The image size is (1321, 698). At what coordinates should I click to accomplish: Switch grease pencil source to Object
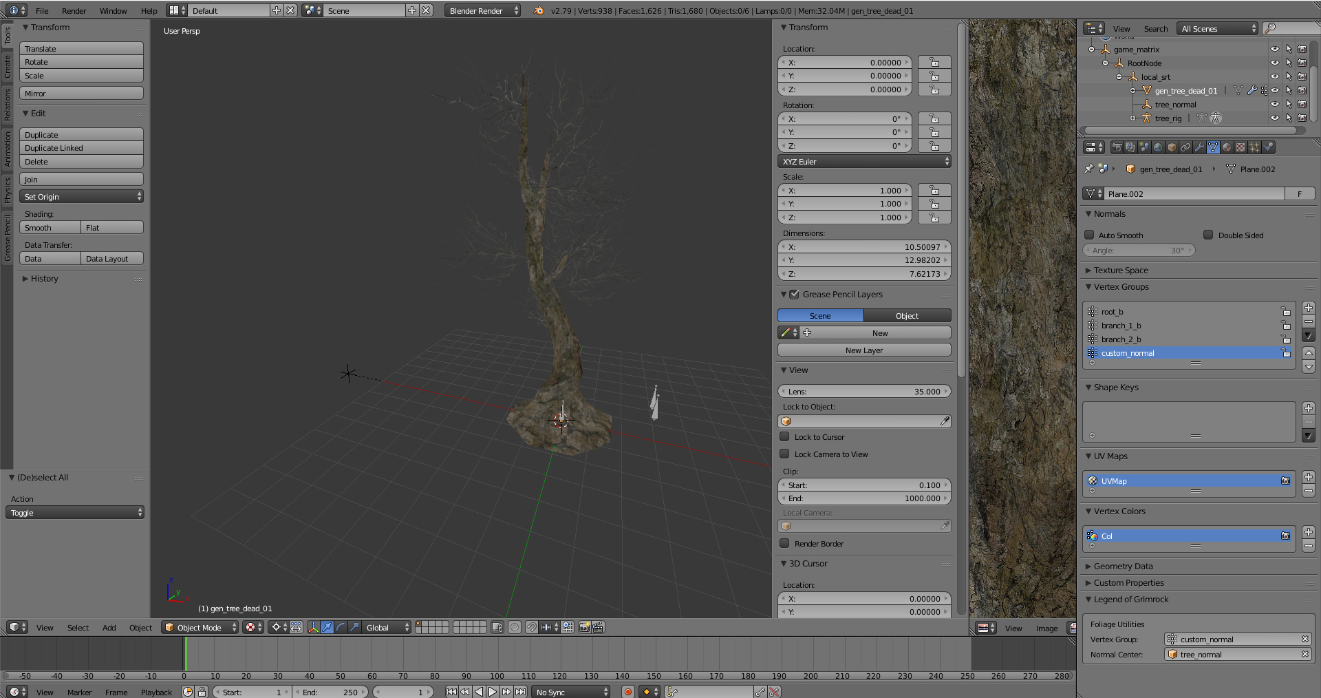point(907,315)
